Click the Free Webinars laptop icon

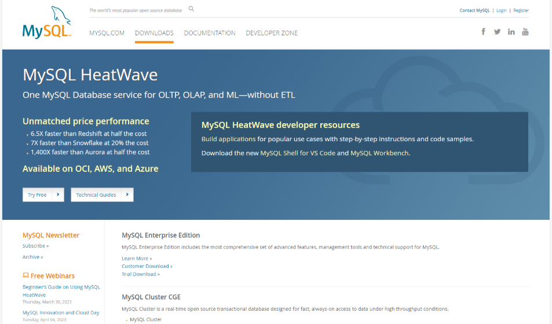(x=25, y=275)
